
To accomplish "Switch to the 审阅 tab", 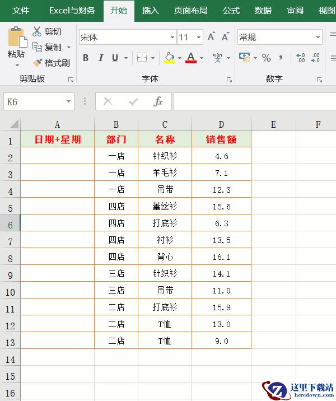I will (295, 11).
